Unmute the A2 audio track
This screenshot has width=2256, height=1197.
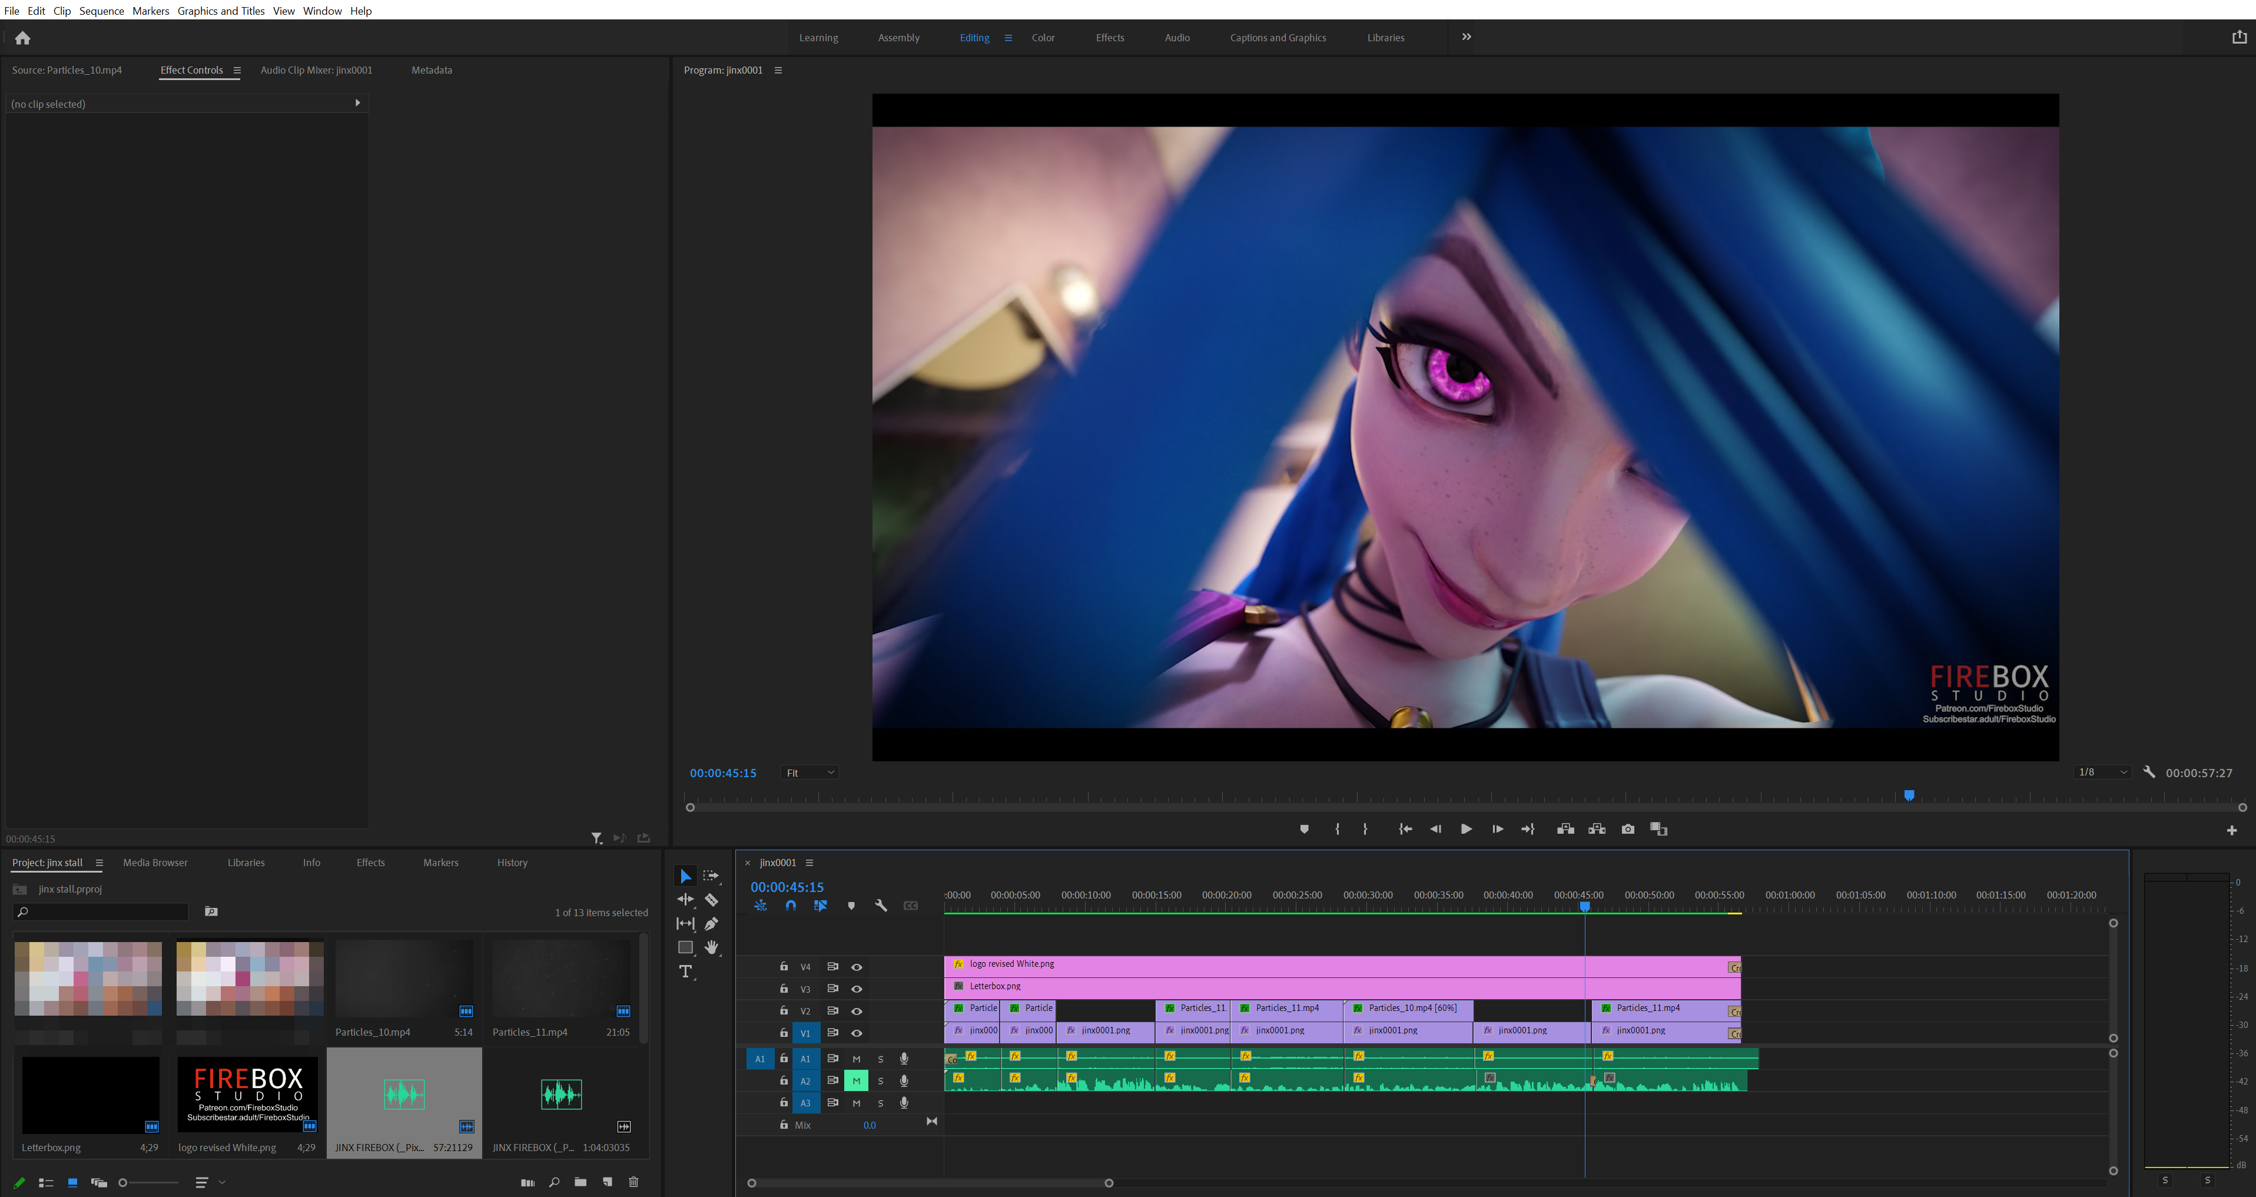857,1080
